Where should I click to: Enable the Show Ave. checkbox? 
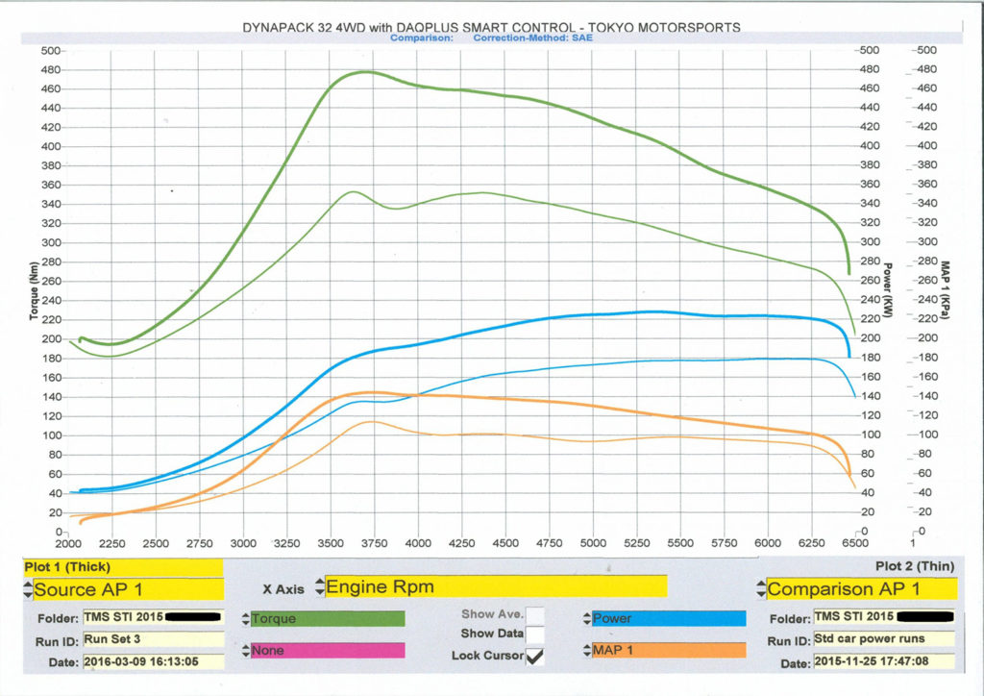coord(536,613)
